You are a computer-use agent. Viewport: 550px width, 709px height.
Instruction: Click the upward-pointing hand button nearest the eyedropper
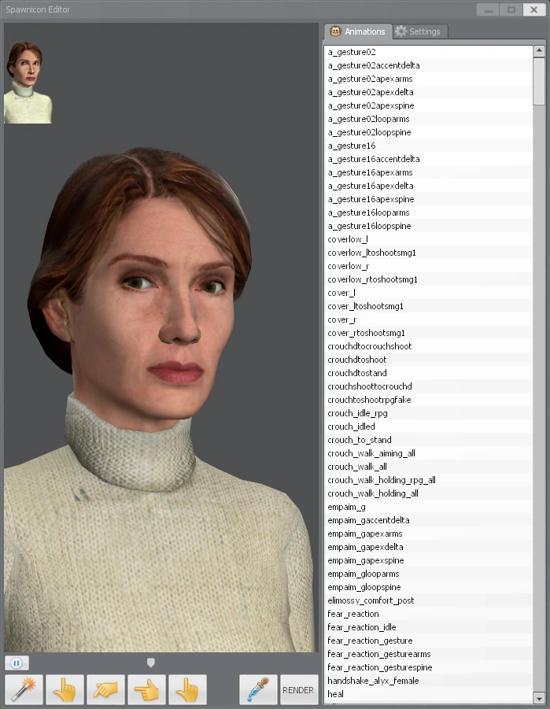coord(188,689)
